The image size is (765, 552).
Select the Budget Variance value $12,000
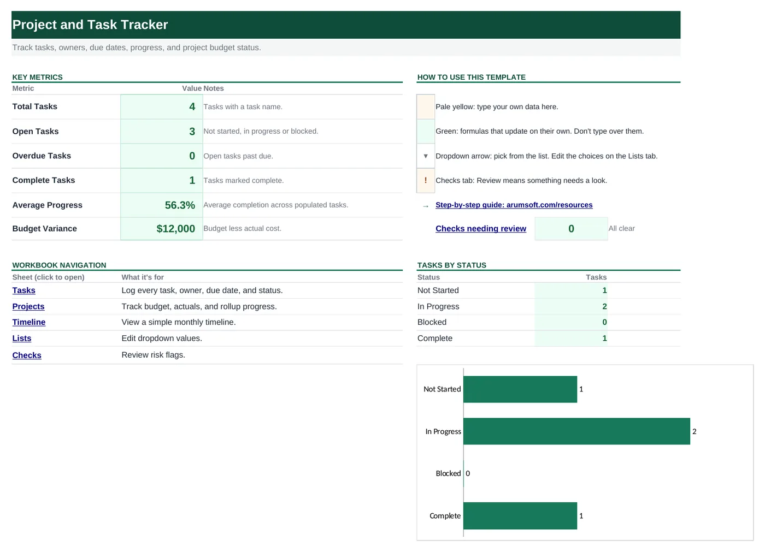(x=162, y=228)
